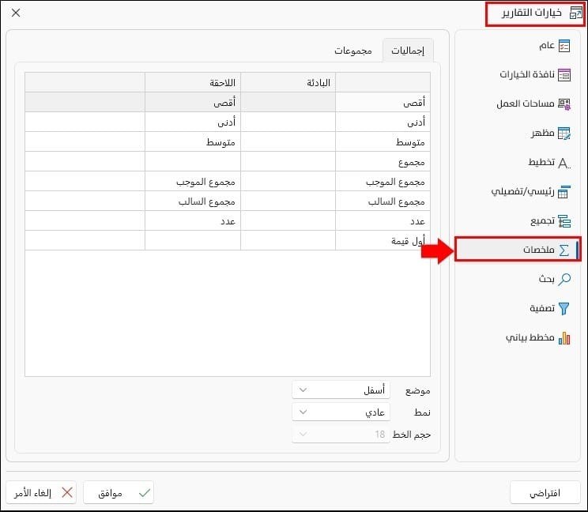Image resolution: width=588 pixels, height=512 pixels.
Task: Switch to the مجموعات tab
Action: click(352, 51)
